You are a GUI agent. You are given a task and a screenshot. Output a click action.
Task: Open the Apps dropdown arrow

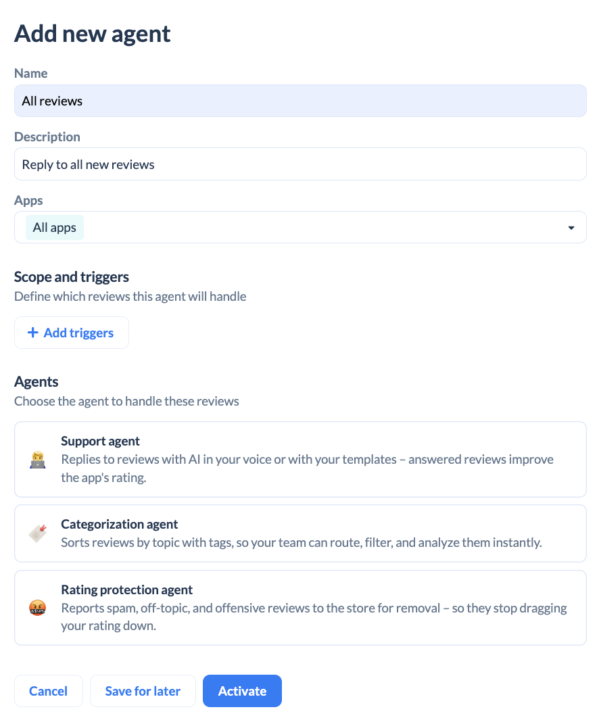tap(571, 227)
